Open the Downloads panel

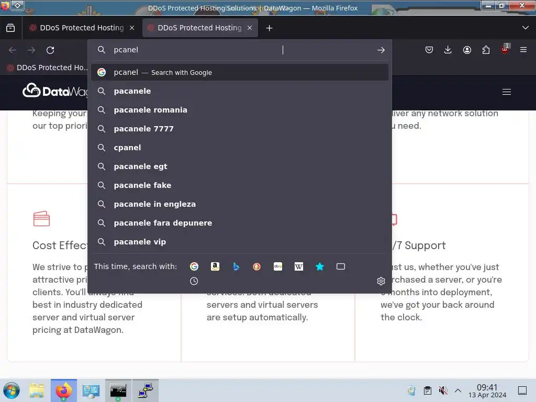coord(448,50)
